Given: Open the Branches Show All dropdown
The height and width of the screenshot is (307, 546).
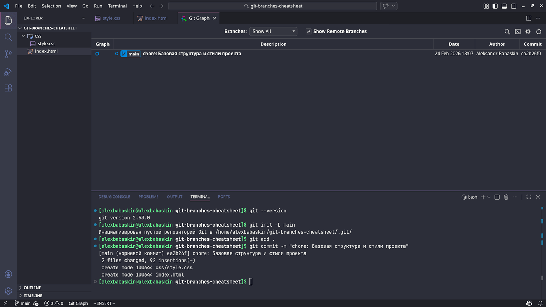Looking at the screenshot, I should pos(273,32).
